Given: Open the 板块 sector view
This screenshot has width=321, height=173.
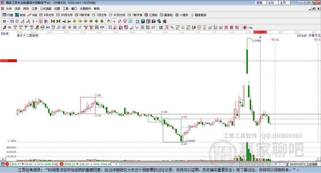Looking at the screenshot, I should coord(20,15).
